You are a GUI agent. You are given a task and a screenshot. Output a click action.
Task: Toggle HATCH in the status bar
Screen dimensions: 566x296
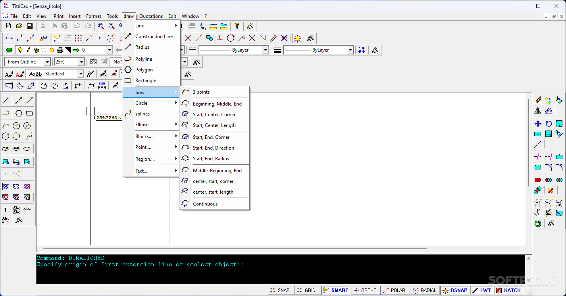[x=508, y=290]
